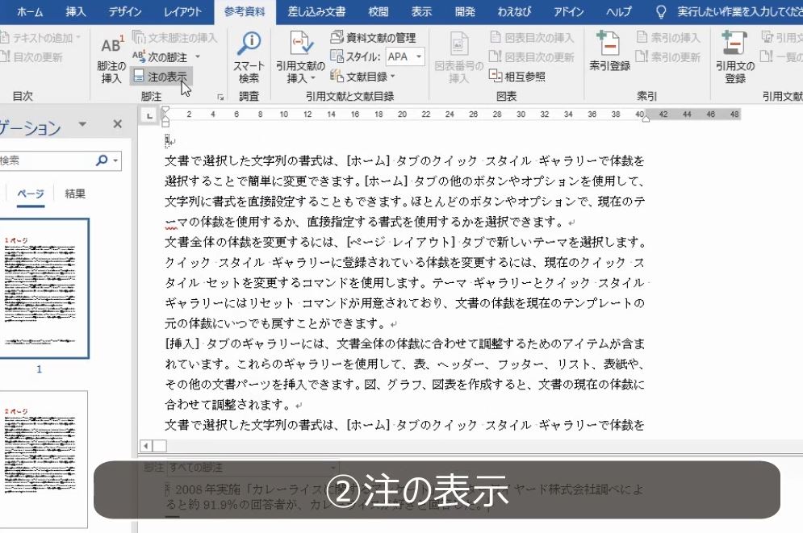Expand the 引用文献の挿入 dropdown arrow
803x533 pixels.
pyautogui.click(x=313, y=79)
